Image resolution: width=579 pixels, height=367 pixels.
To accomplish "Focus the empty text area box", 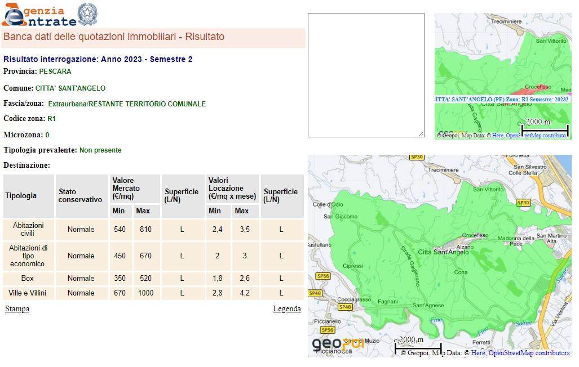I will coord(365,75).
